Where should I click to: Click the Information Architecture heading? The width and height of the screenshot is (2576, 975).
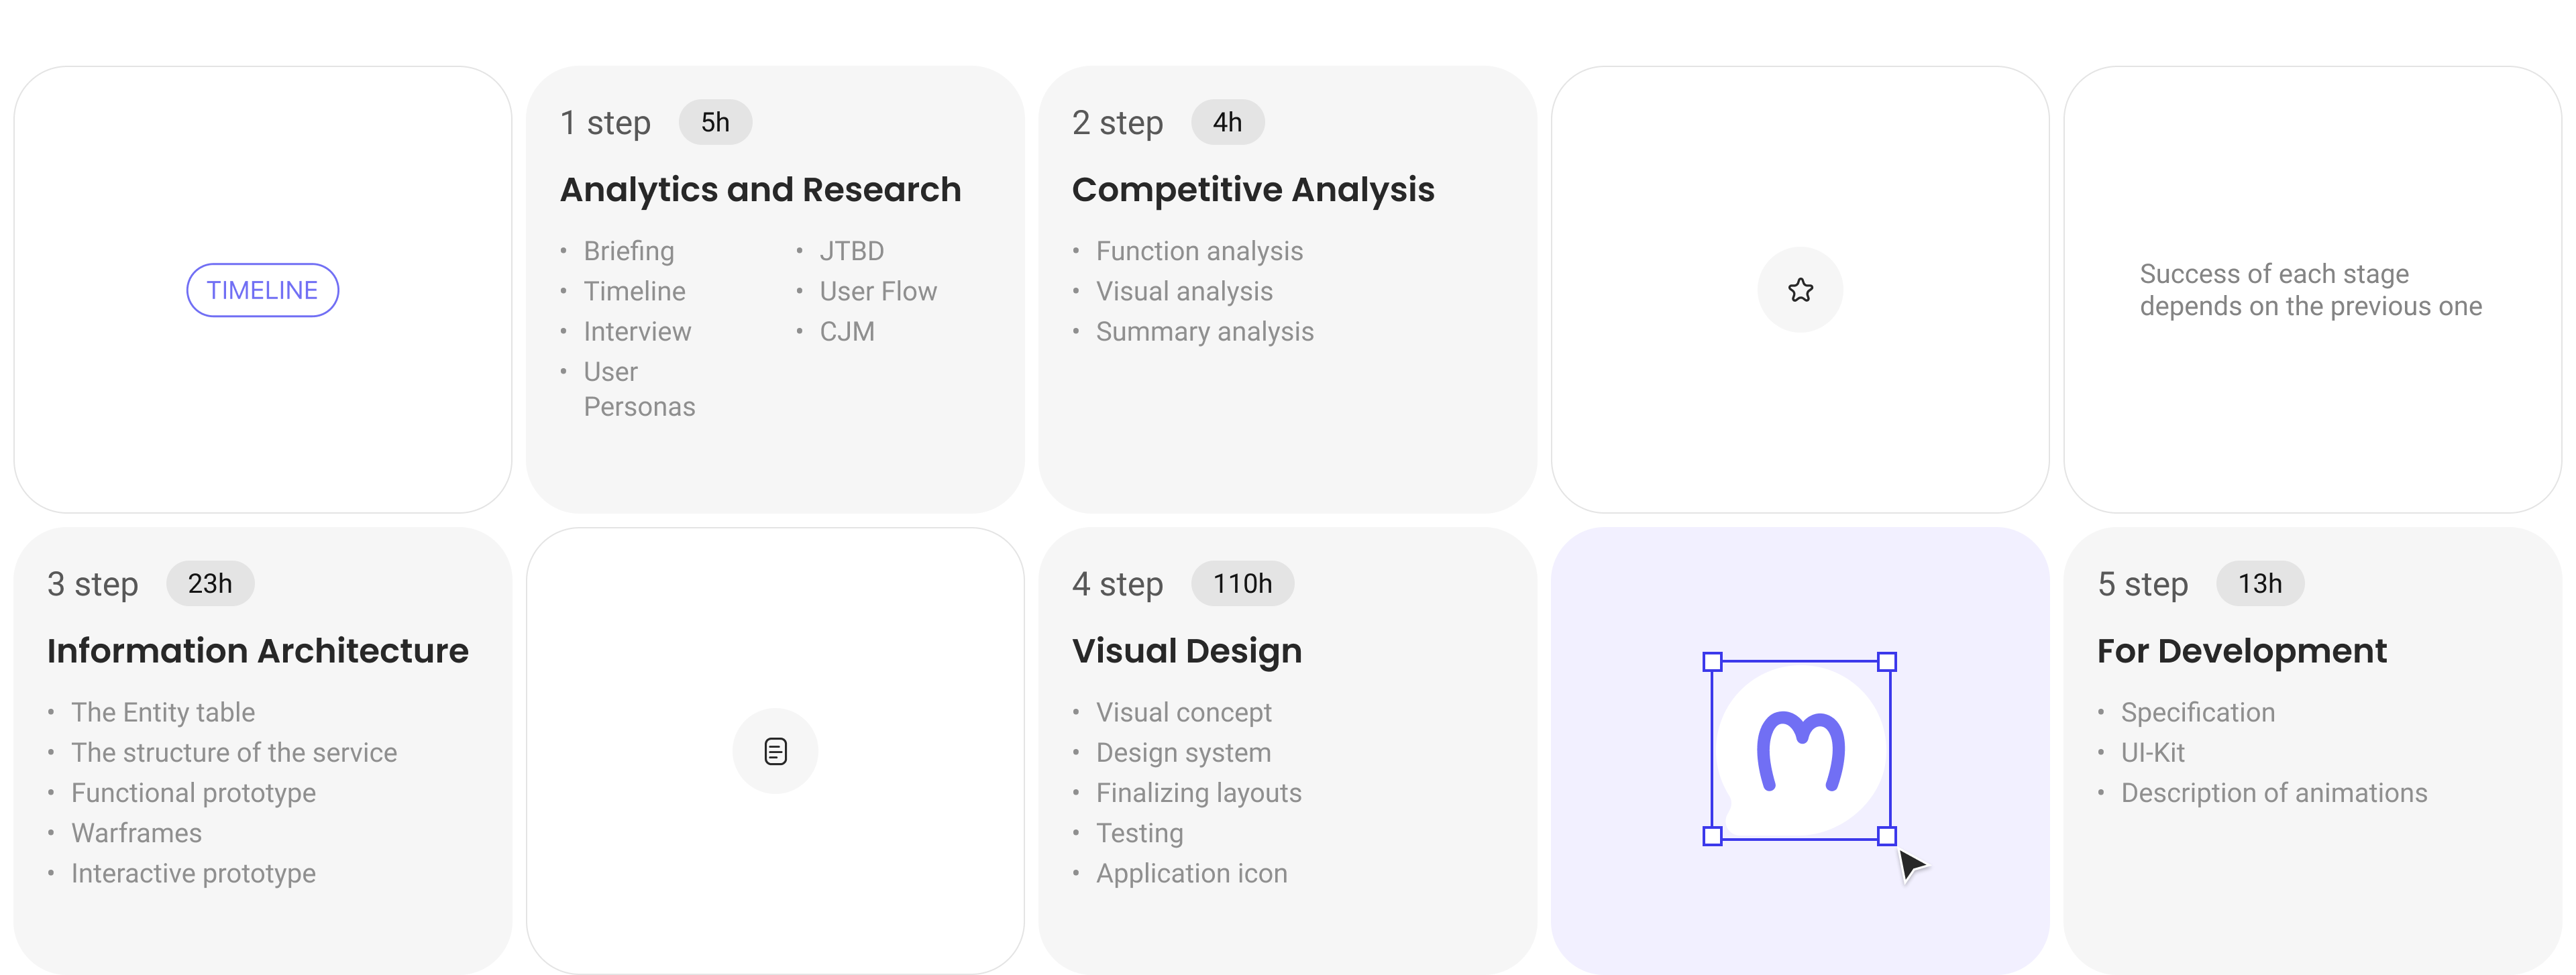[258, 651]
